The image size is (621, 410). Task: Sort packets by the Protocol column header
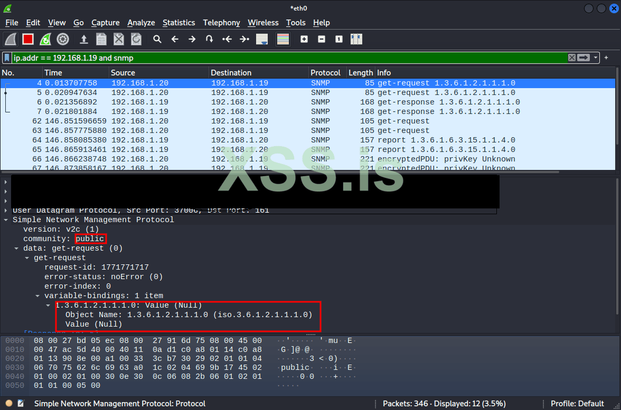point(327,73)
